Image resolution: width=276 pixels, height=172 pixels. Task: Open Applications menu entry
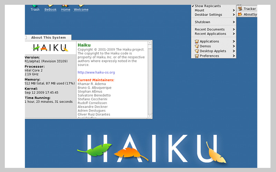tap(214, 41)
